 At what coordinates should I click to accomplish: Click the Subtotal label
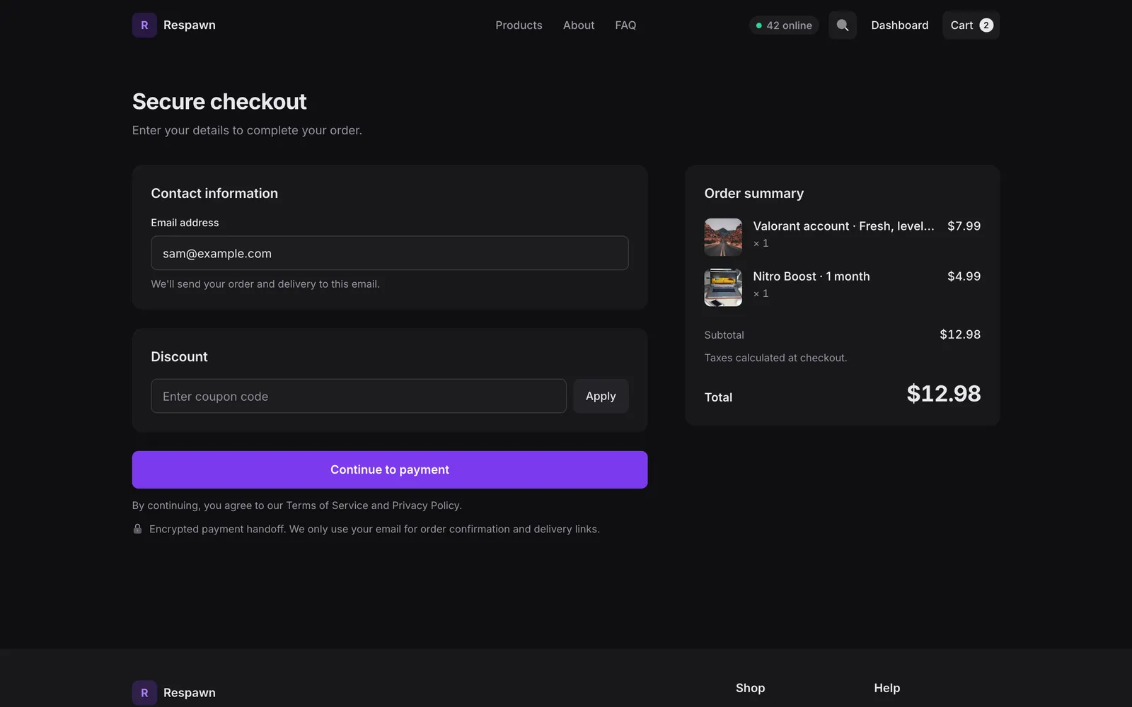point(724,335)
